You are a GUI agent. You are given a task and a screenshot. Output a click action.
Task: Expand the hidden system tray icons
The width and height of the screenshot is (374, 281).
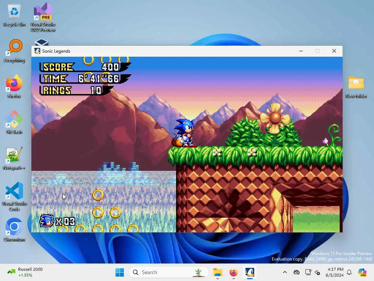[285, 272]
